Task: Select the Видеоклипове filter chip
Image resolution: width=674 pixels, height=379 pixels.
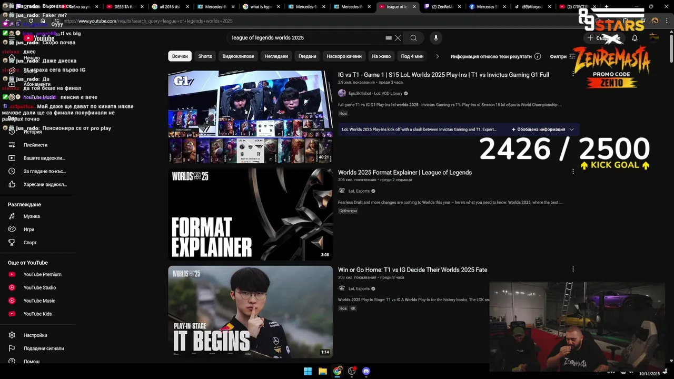Action: 238,56
